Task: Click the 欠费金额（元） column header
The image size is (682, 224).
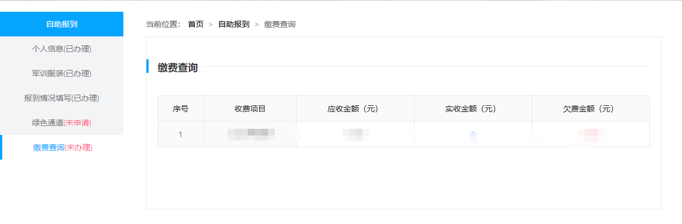Action: [x=591, y=109]
